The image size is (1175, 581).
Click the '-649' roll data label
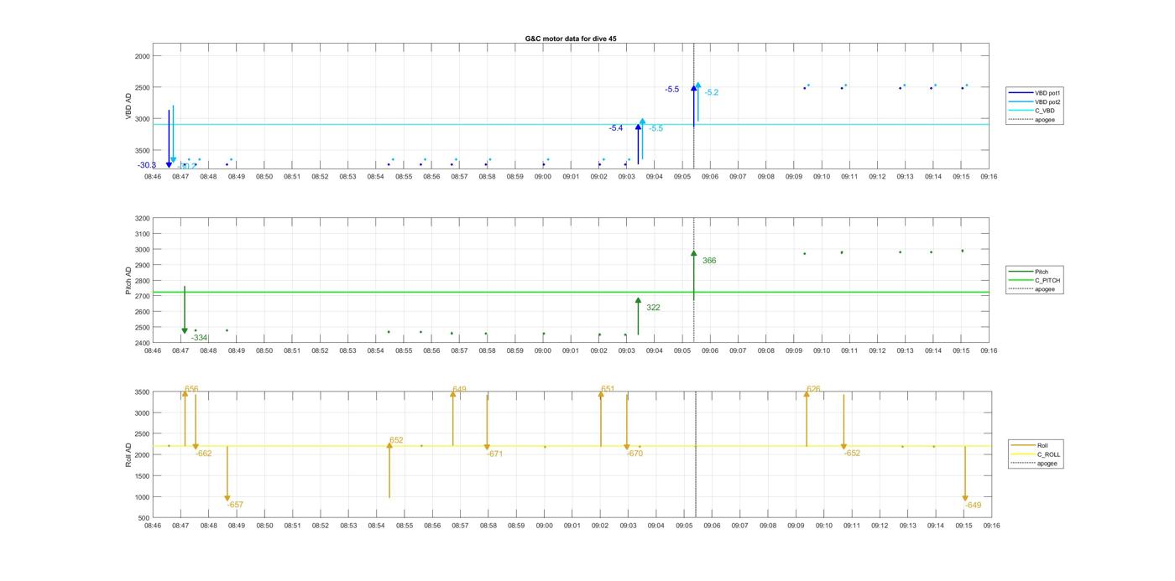(973, 506)
